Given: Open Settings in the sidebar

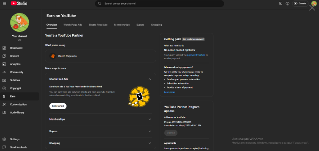Looking at the screenshot, I should pyautogui.click(x=20, y=139).
